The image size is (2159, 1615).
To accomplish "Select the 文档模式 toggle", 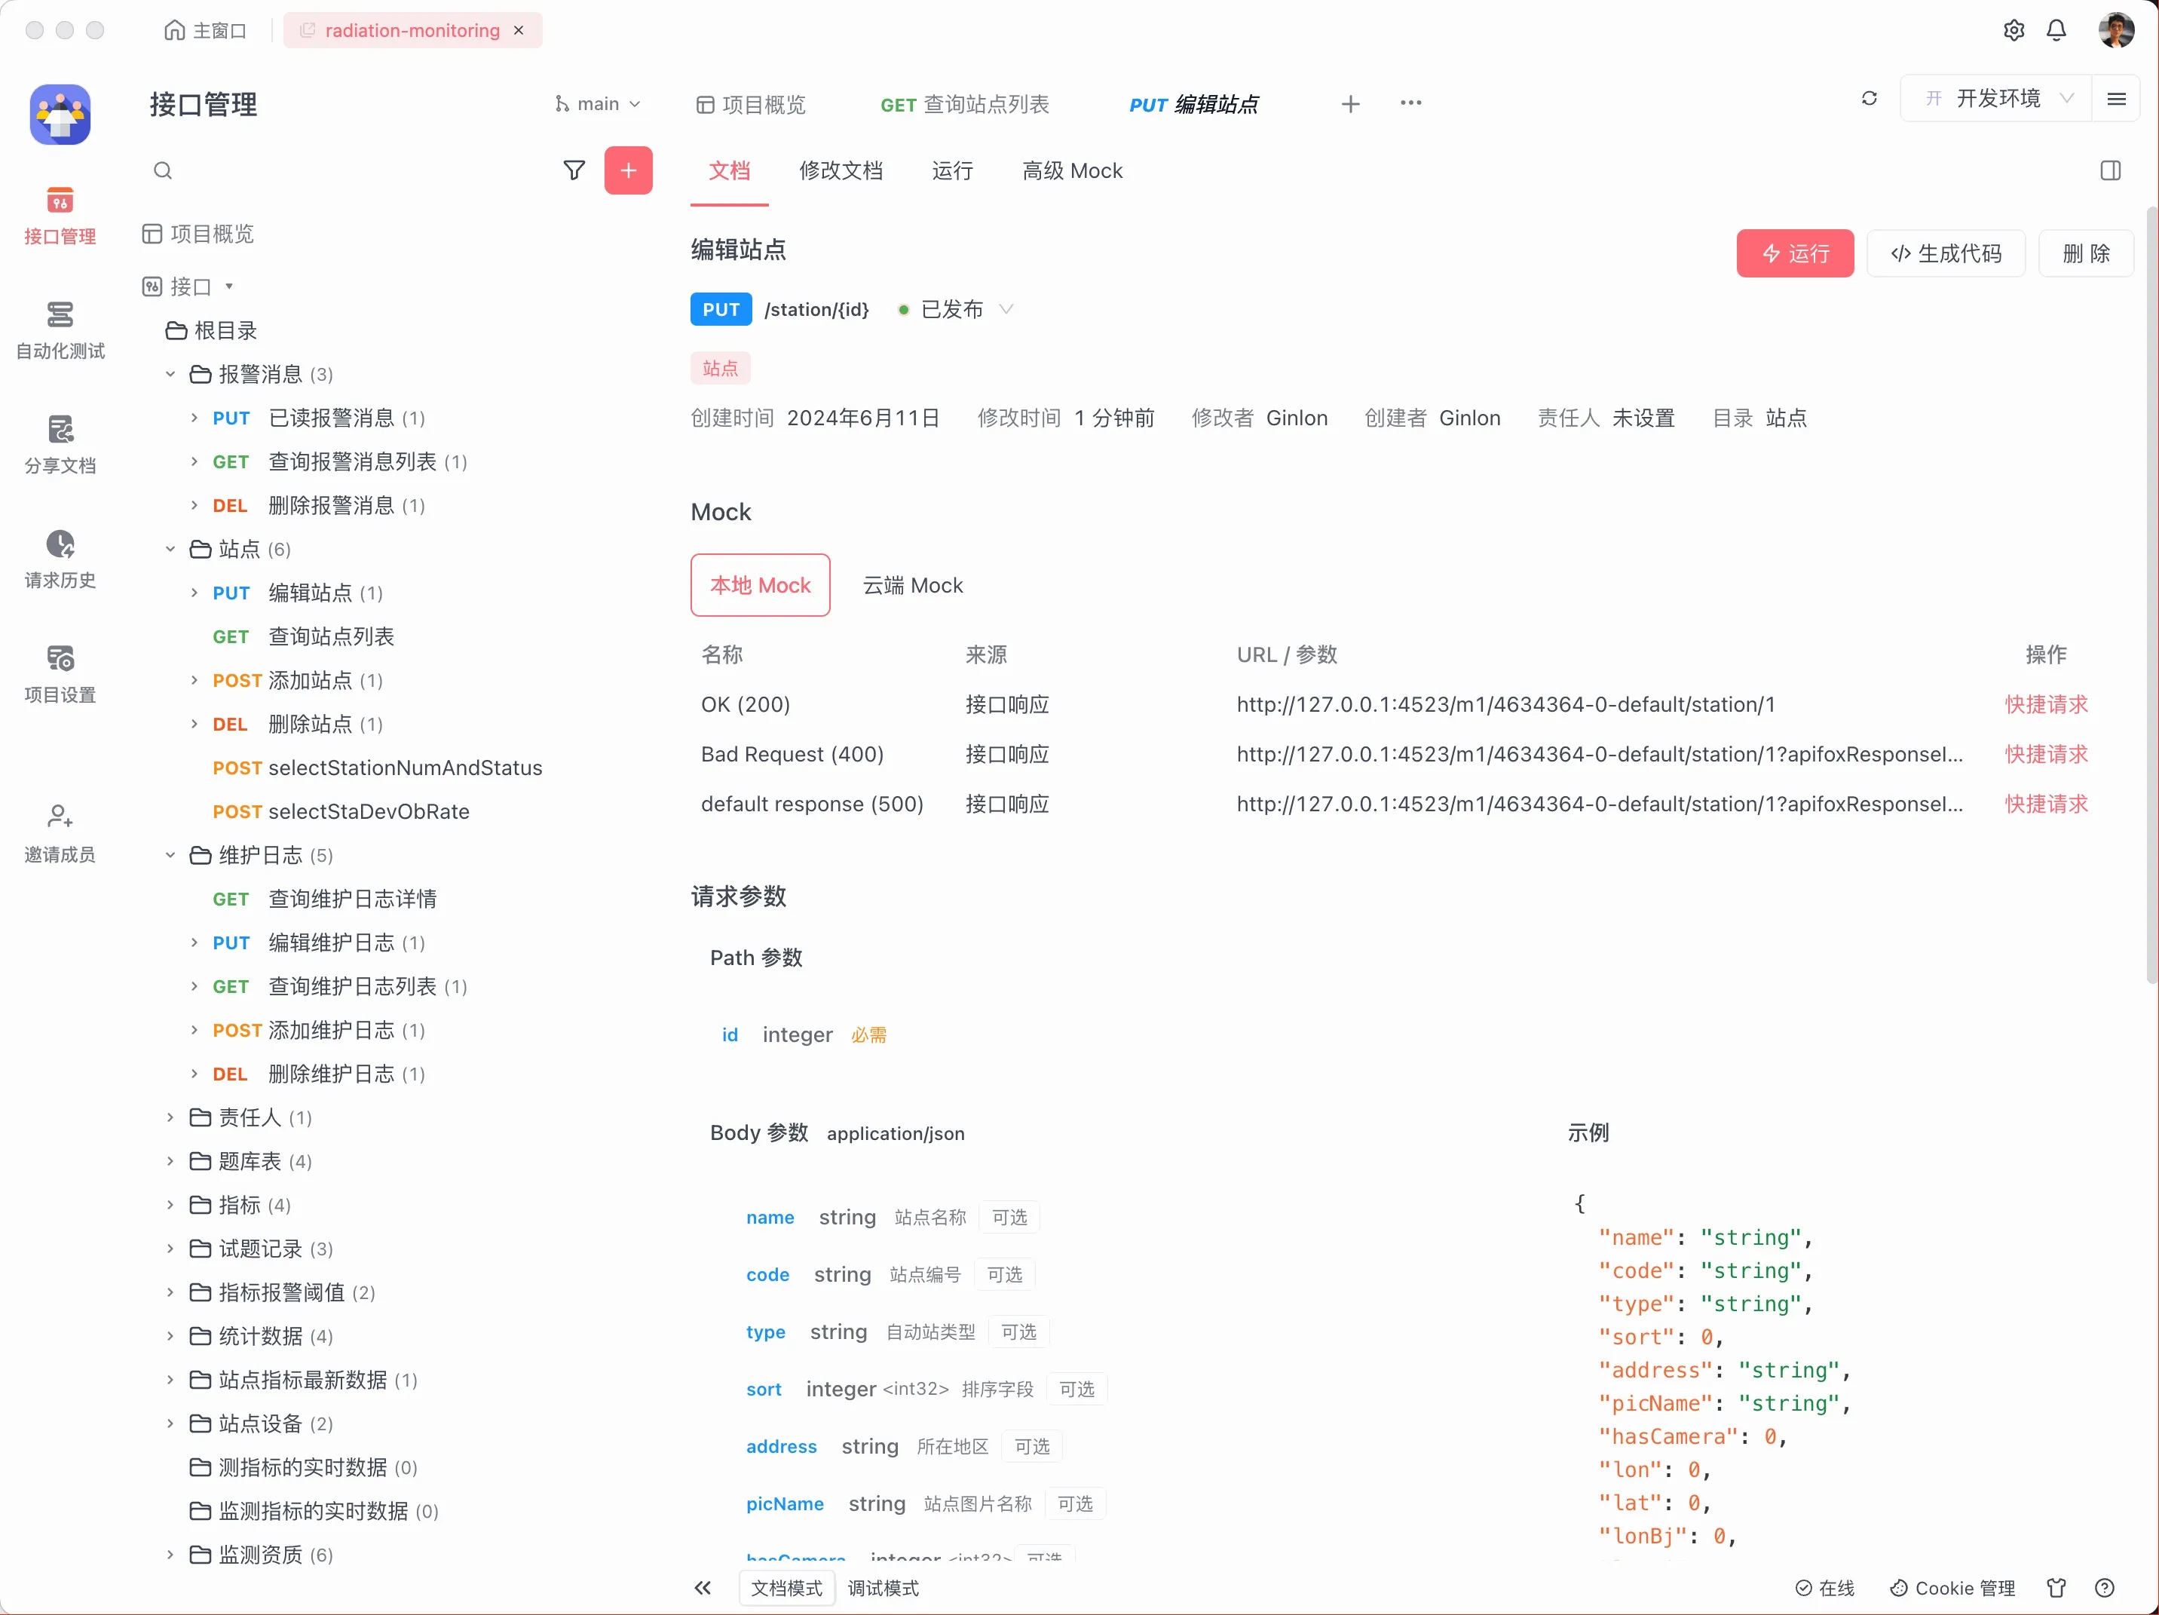I will [787, 1588].
